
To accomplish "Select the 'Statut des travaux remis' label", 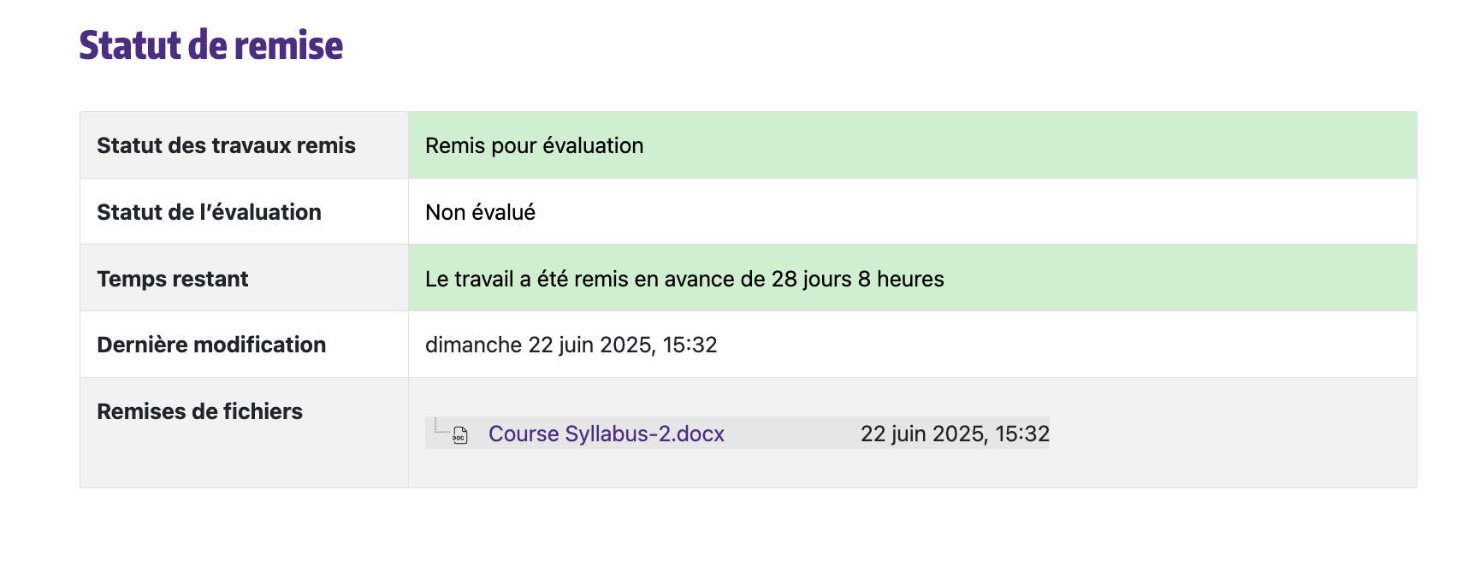I will tap(226, 145).
